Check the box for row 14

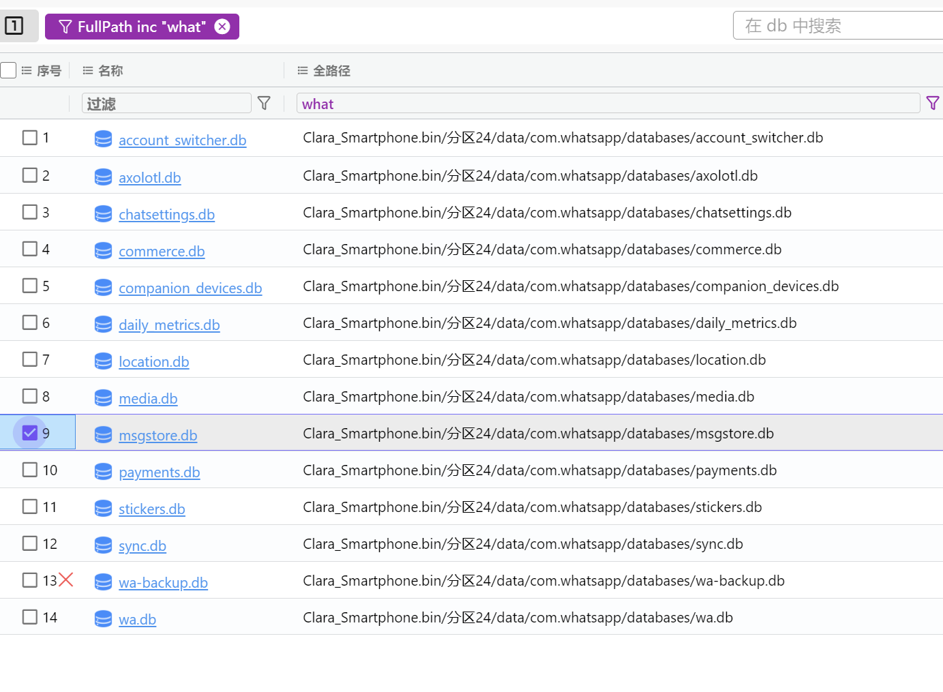[30, 617]
